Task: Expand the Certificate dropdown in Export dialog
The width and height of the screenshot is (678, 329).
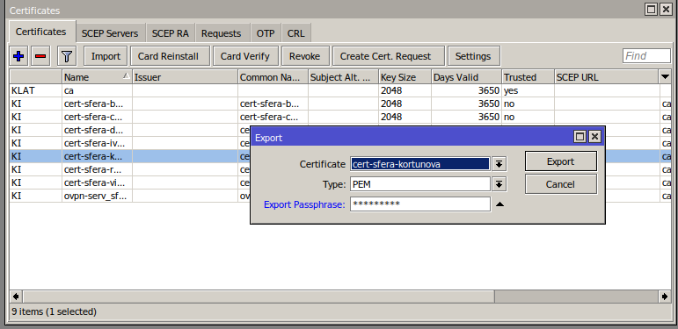Action: click(499, 164)
